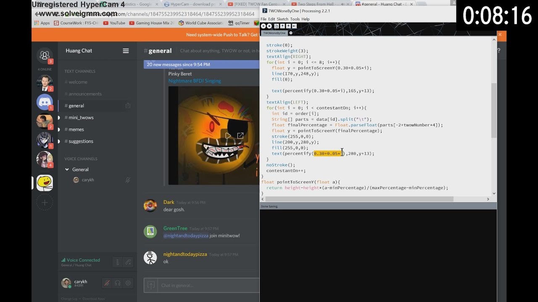Select the yellow cartoon face server
538x302 pixels.
[45, 183]
